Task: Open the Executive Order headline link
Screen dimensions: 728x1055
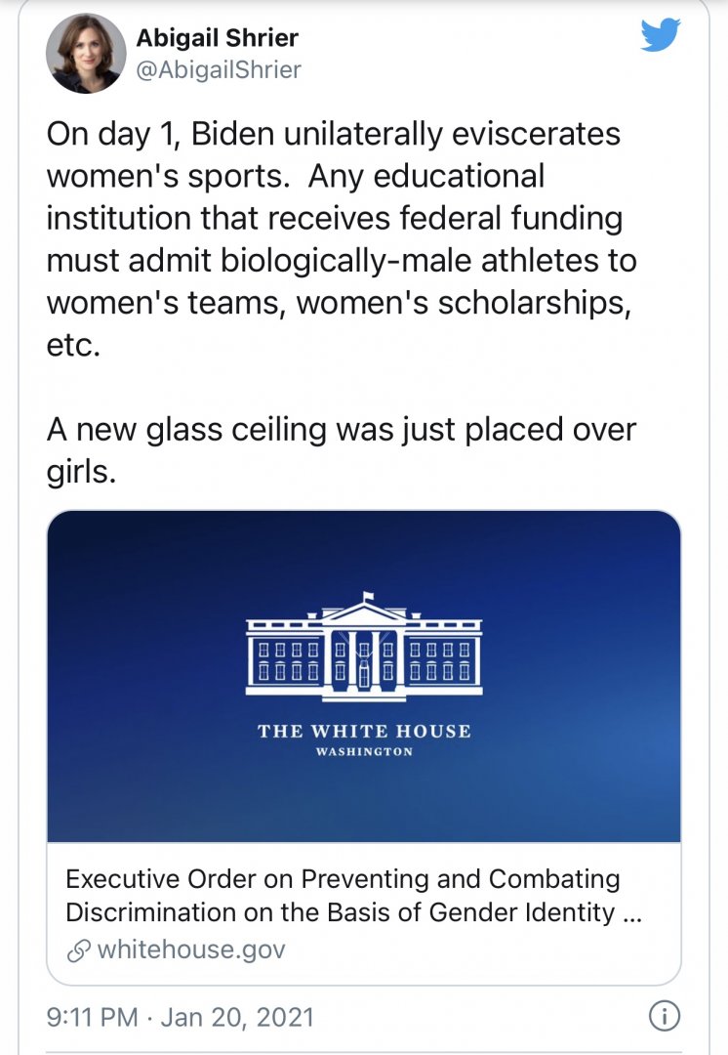Action: [343, 895]
